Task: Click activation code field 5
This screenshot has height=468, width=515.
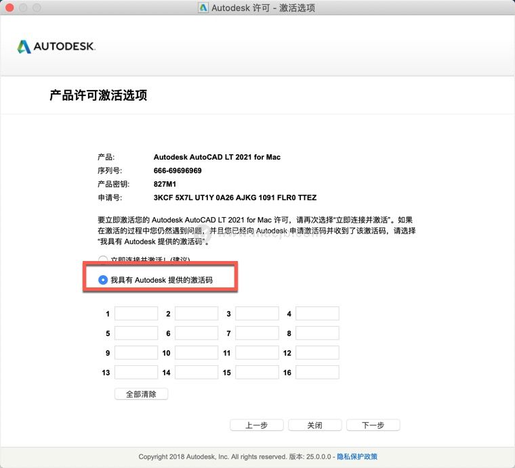Action: 136,333
